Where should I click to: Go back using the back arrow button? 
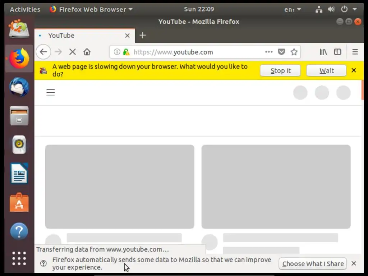pyautogui.click(x=43, y=52)
